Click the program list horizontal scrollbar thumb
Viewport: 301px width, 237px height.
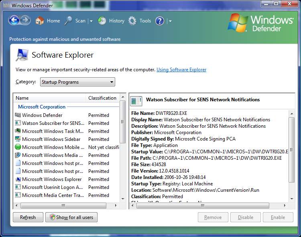click(x=63, y=205)
